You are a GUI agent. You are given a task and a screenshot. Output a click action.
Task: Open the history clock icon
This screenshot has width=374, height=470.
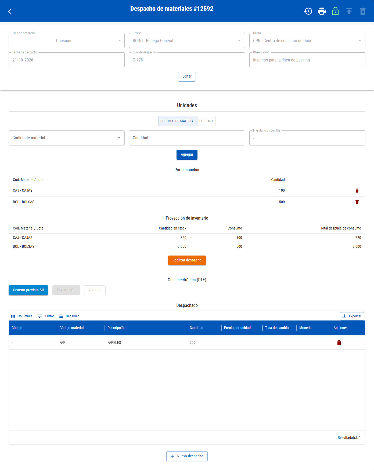click(308, 11)
